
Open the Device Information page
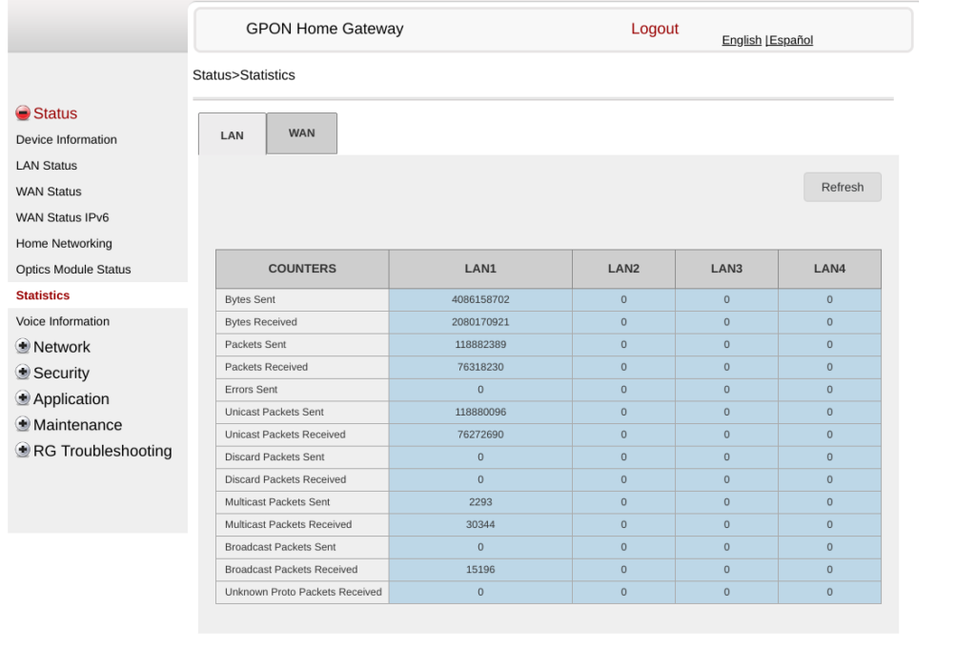(x=66, y=139)
